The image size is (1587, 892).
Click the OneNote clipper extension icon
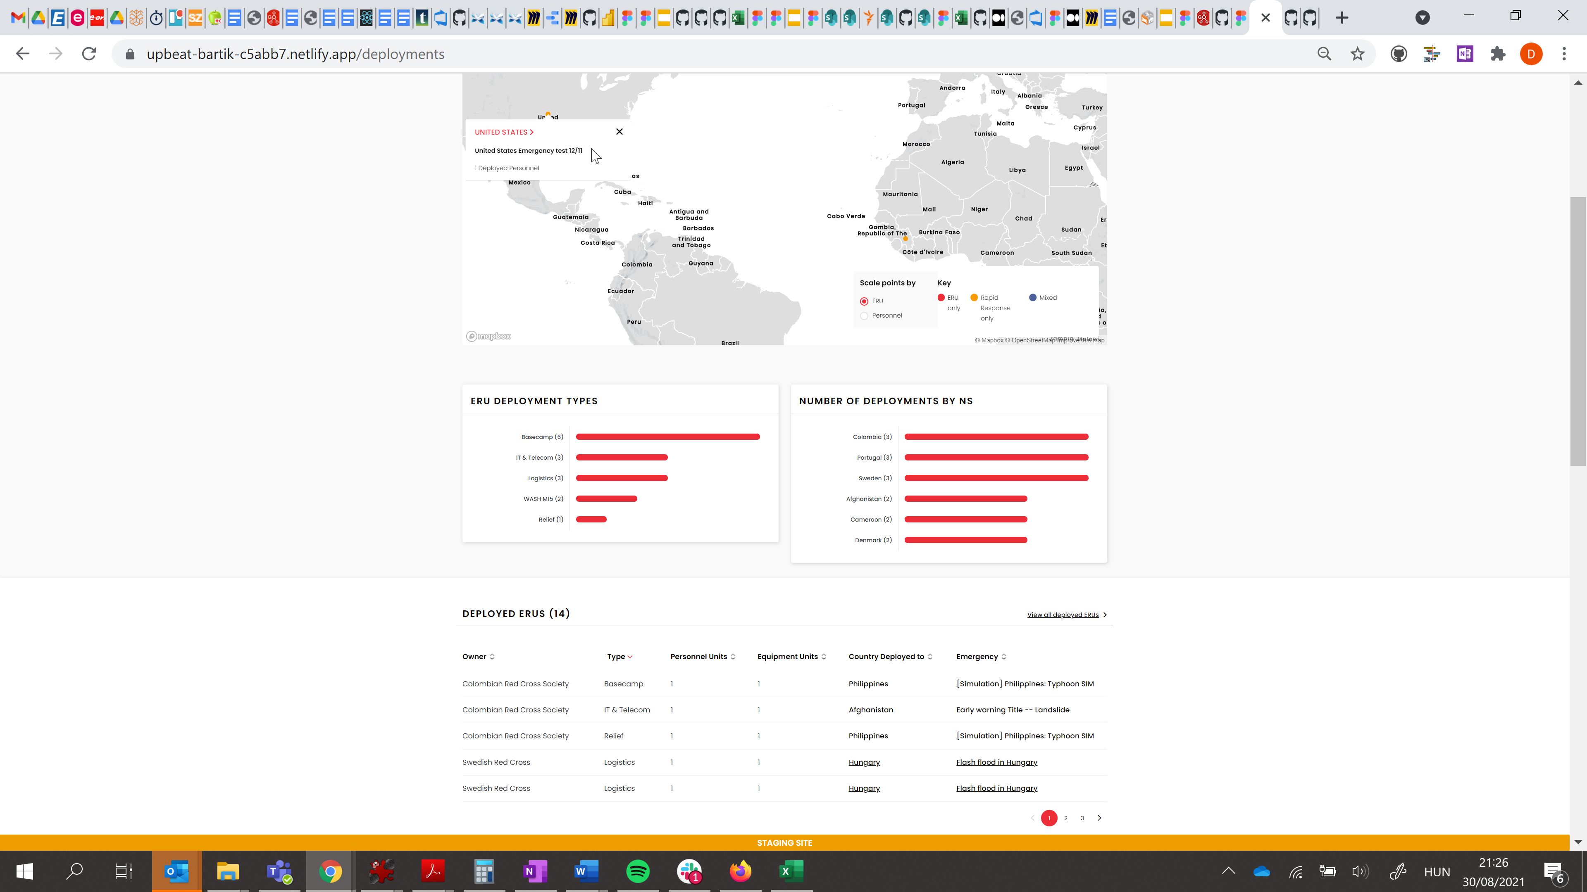[x=1464, y=54]
